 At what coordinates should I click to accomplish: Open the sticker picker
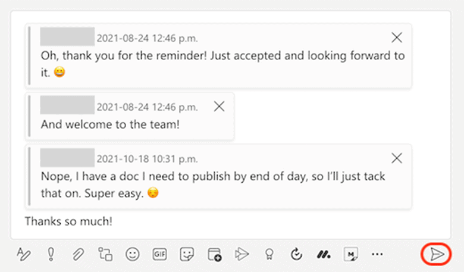pyautogui.click(x=187, y=254)
